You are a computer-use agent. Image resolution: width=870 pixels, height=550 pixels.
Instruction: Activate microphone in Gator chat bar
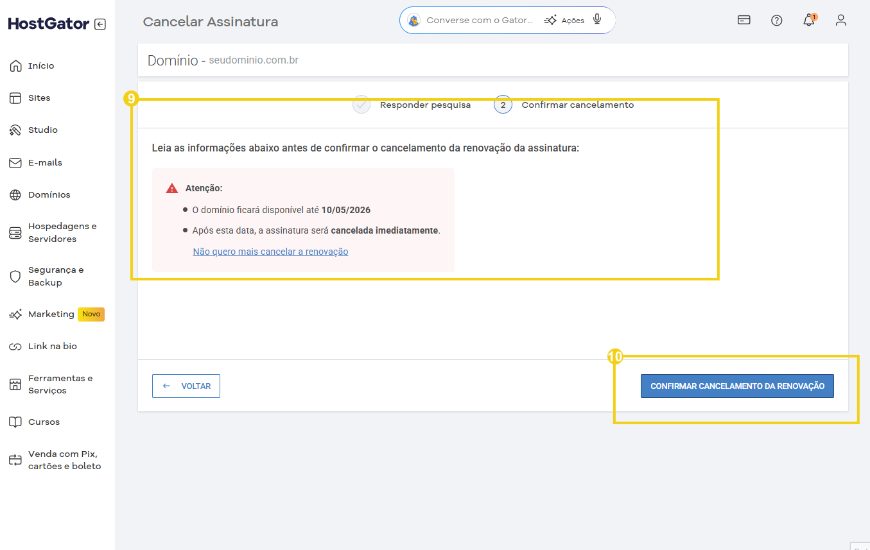[597, 19]
